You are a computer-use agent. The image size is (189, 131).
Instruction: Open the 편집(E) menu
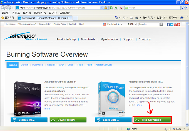click(16, 13)
